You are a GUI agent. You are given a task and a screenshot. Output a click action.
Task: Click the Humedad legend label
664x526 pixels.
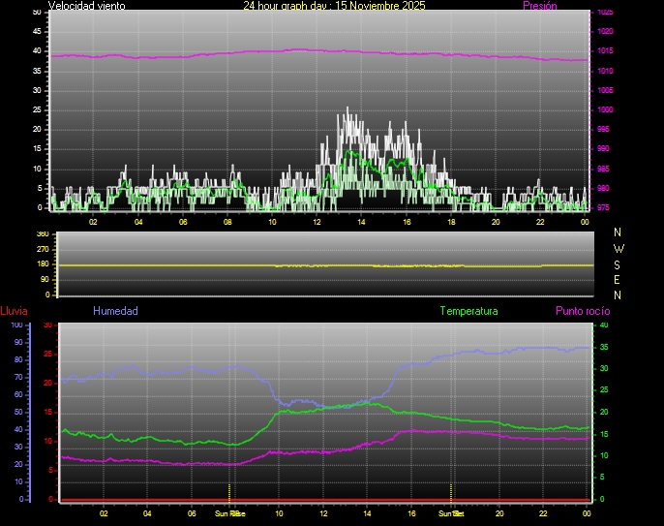[115, 311]
